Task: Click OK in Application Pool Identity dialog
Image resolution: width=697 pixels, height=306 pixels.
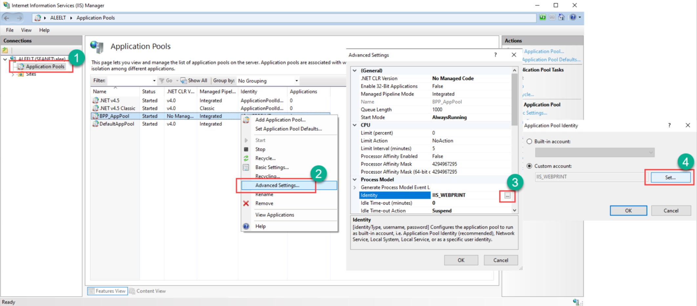Action: click(628, 211)
